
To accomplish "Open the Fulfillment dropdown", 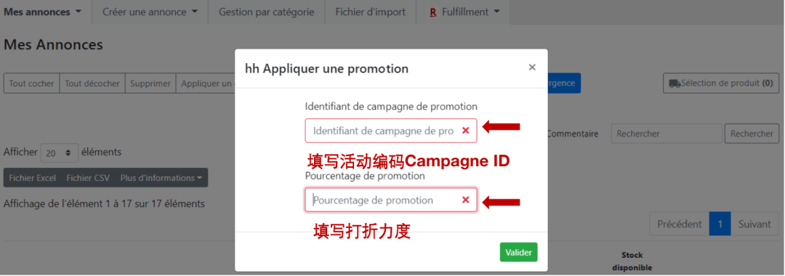I will [x=464, y=12].
